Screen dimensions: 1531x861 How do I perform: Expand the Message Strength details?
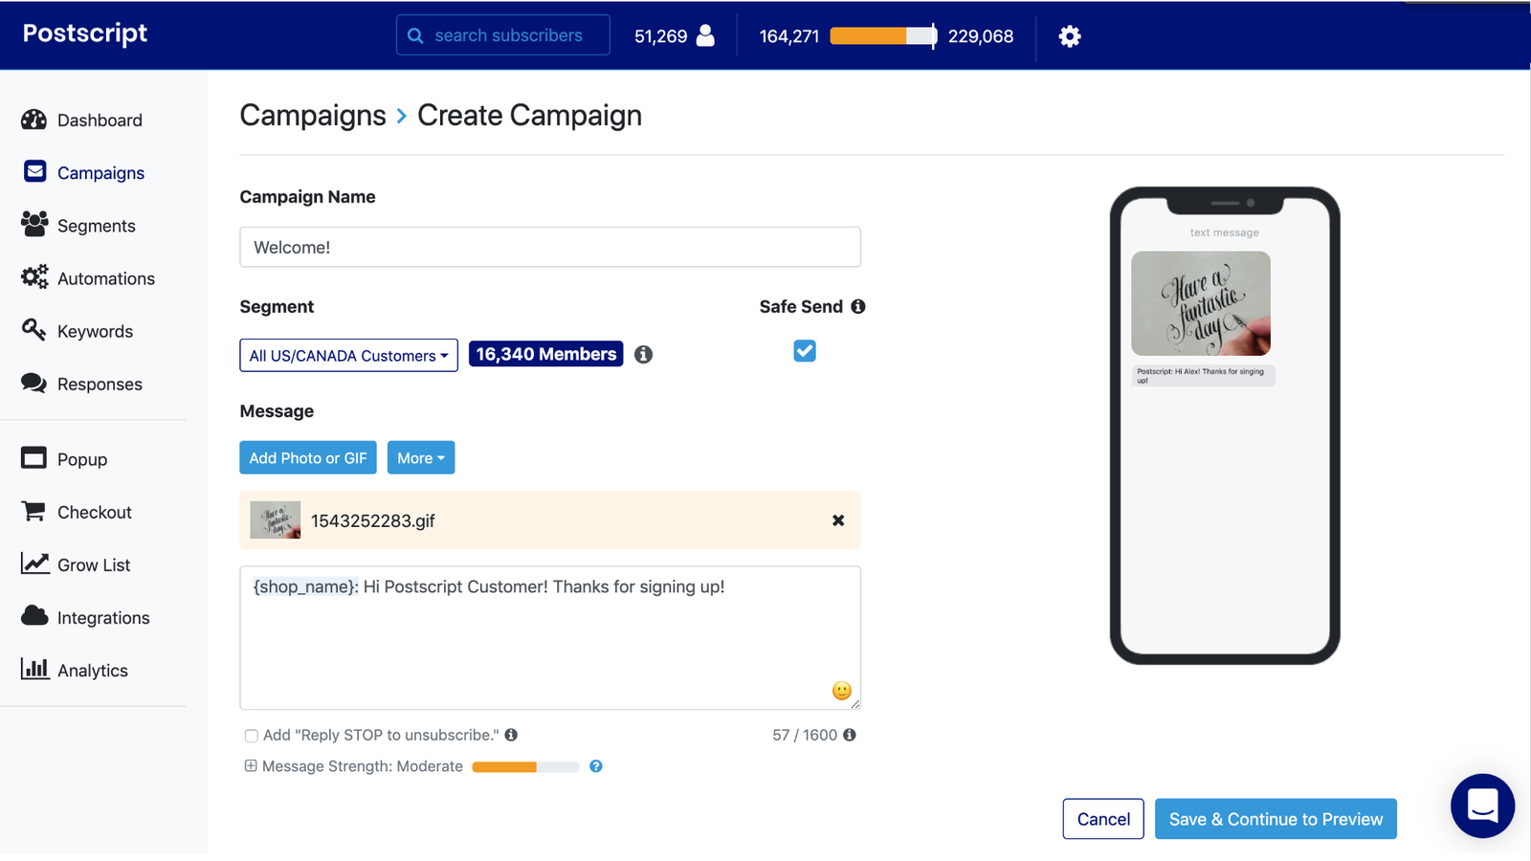[251, 766]
